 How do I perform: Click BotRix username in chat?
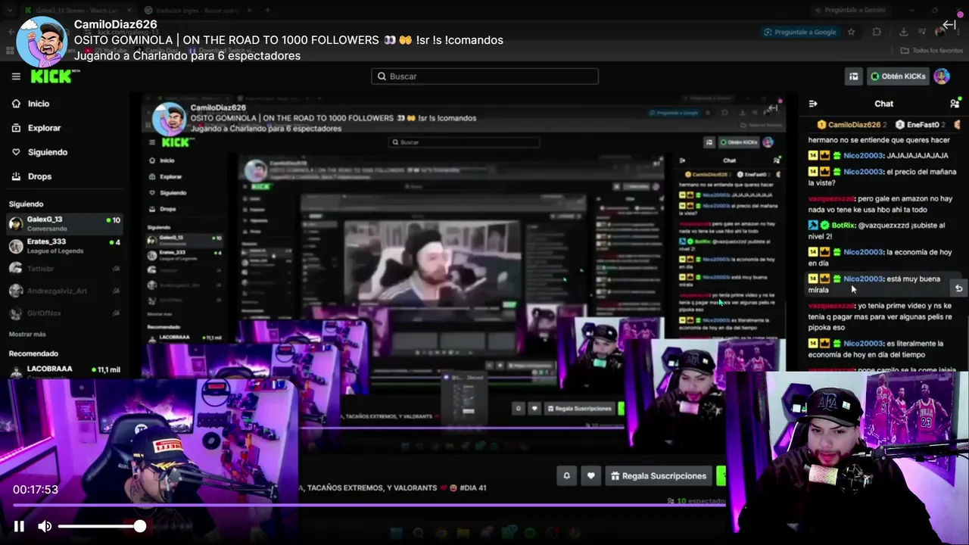pyautogui.click(x=844, y=226)
